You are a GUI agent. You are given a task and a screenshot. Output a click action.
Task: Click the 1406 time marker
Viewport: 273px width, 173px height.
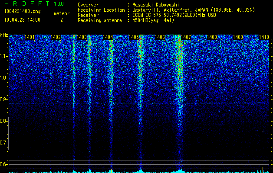[x=160, y=37]
